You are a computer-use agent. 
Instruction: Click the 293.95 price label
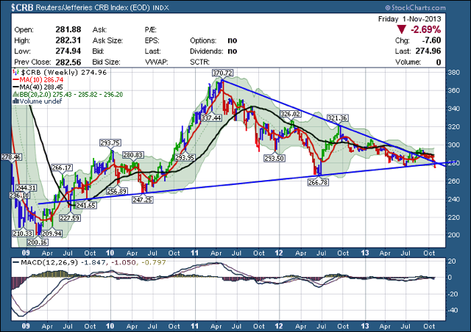click(185, 157)
